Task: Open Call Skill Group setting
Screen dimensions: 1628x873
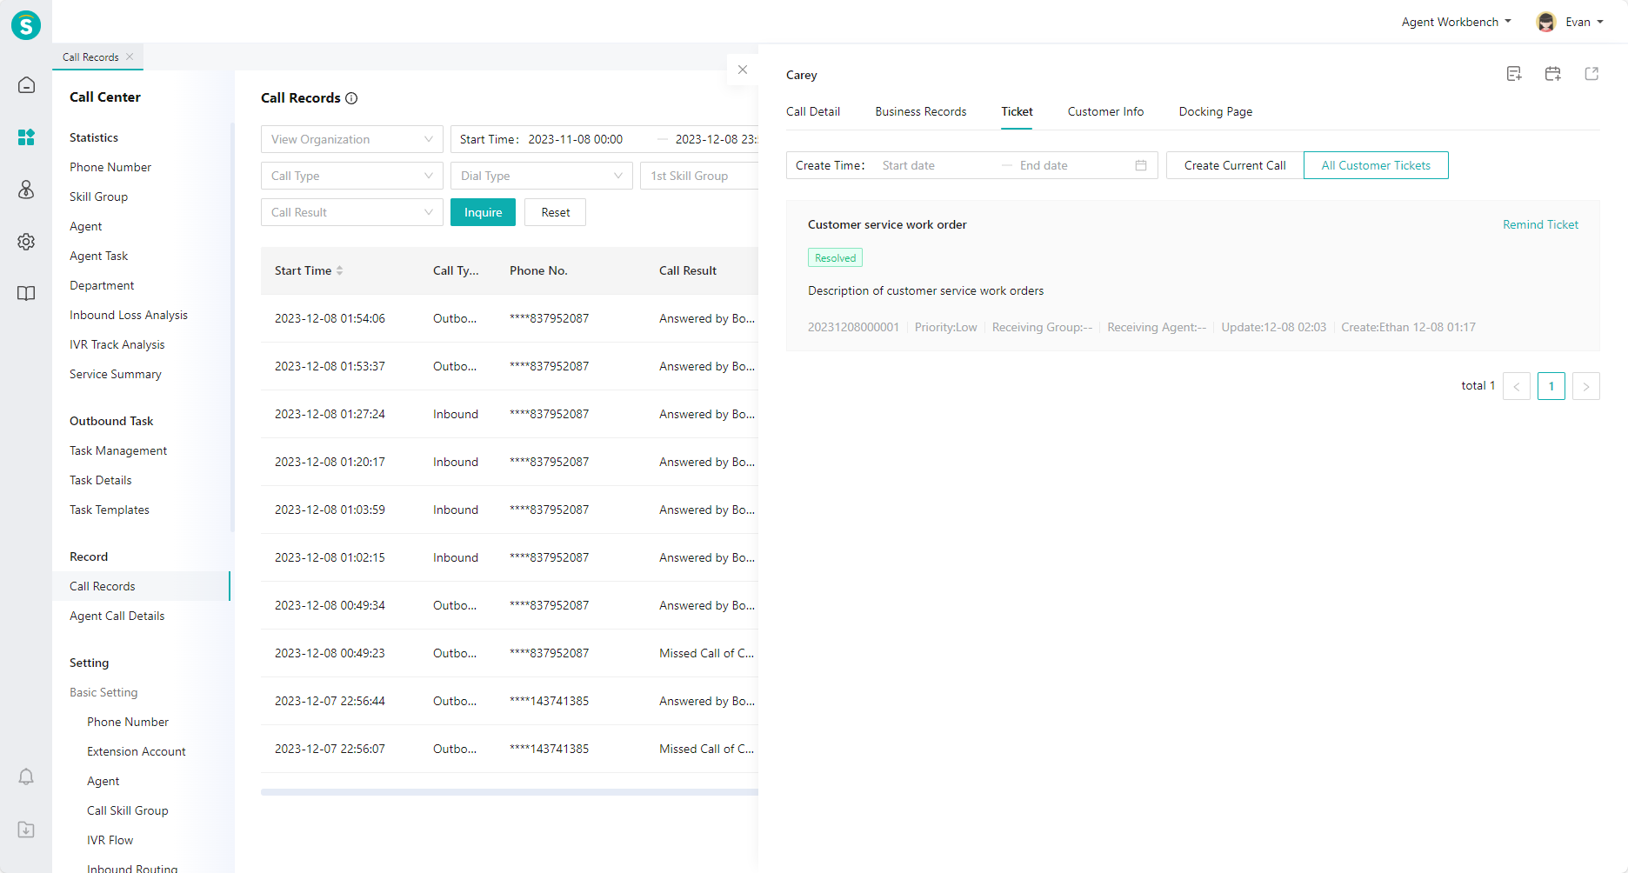Action: click(x=128, y=810)
